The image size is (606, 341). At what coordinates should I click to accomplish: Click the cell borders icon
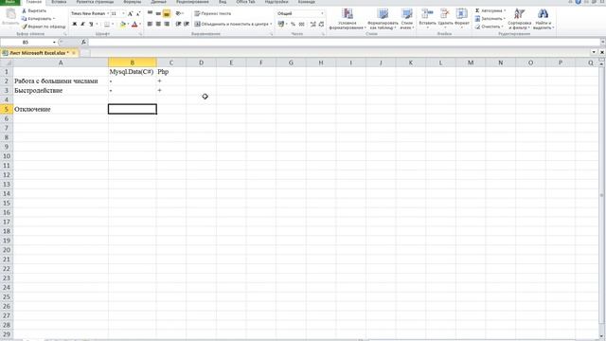point(107,24)
